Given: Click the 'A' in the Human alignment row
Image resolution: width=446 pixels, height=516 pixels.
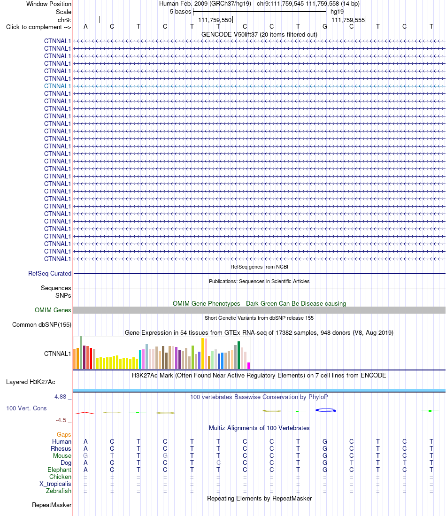Looking at the screenshot, I should click(85, 441).
